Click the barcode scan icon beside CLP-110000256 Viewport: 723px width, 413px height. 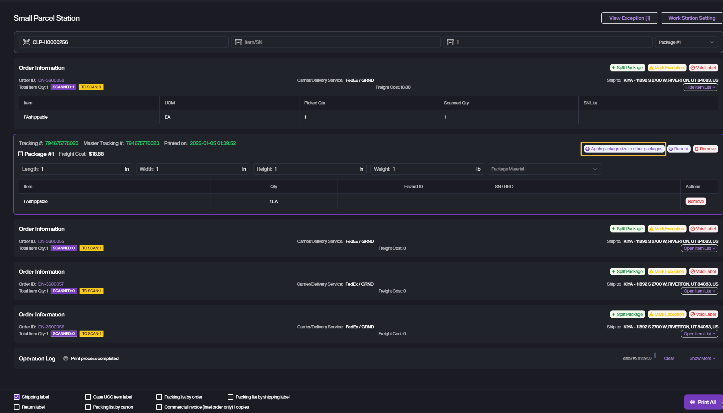tap(26, 42)
